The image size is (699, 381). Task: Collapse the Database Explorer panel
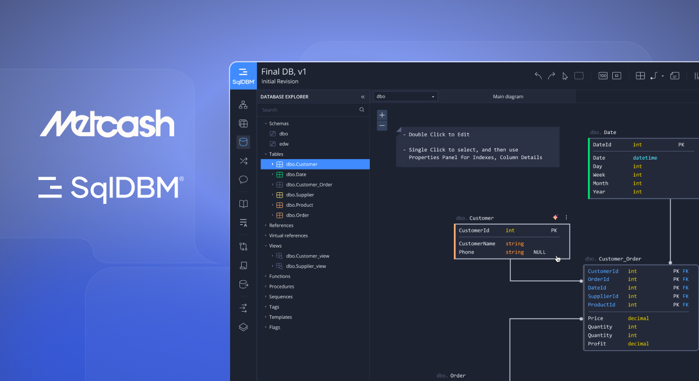(x=362, y=97)
